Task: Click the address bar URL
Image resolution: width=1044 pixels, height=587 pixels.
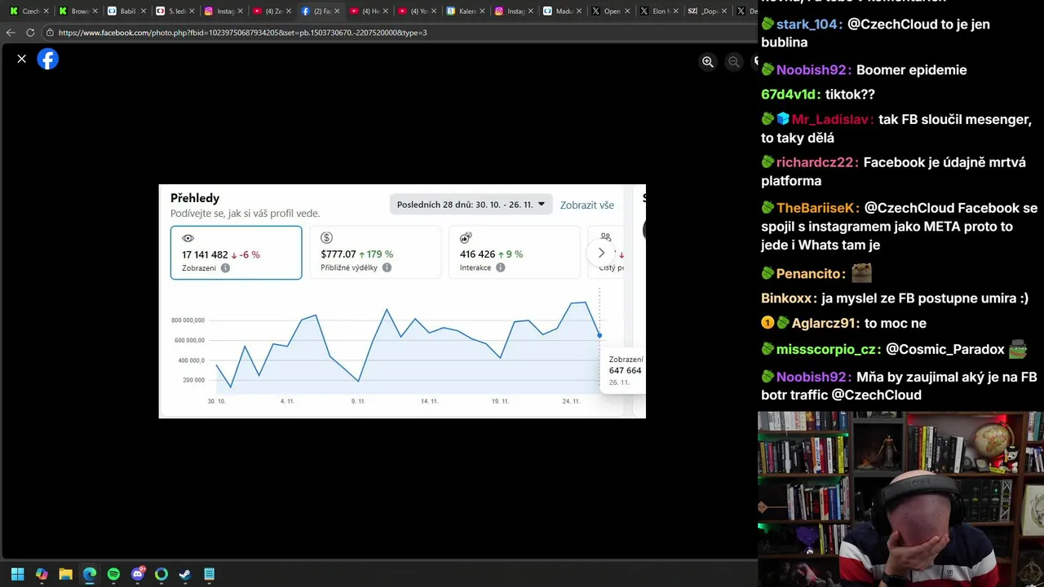Action: 242,33
